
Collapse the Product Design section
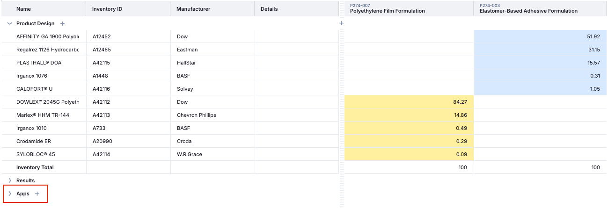(x=10, y=23)
